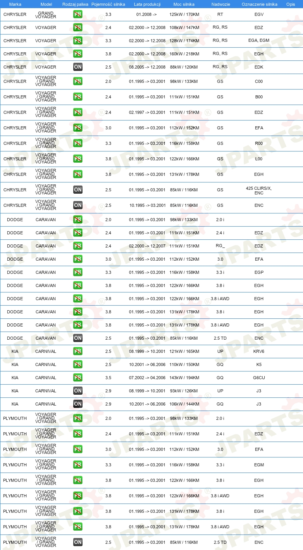Image resolution: width=303 pixels, height=550 pixels.
Task: Click the '02.2000 -> 12.2007' date cell
Action: click(x=147, y=246)
